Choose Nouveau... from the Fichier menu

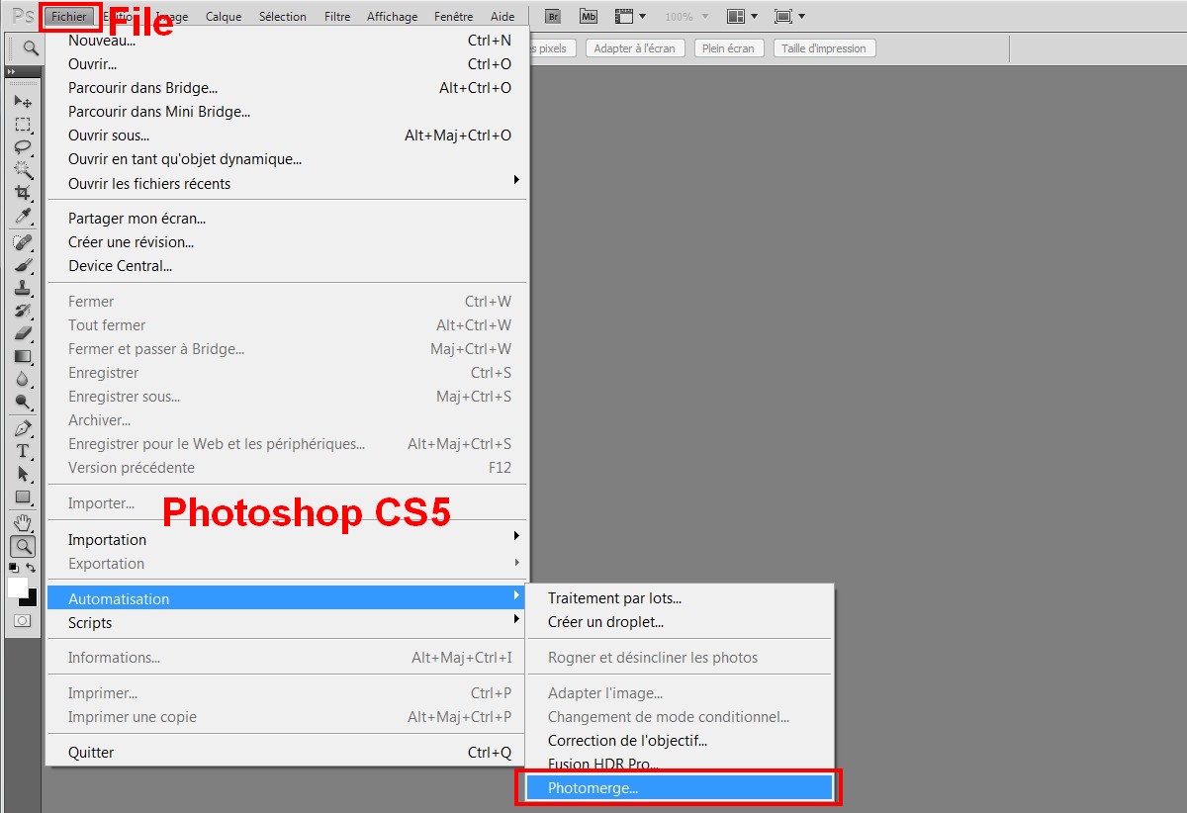[288, 41]
